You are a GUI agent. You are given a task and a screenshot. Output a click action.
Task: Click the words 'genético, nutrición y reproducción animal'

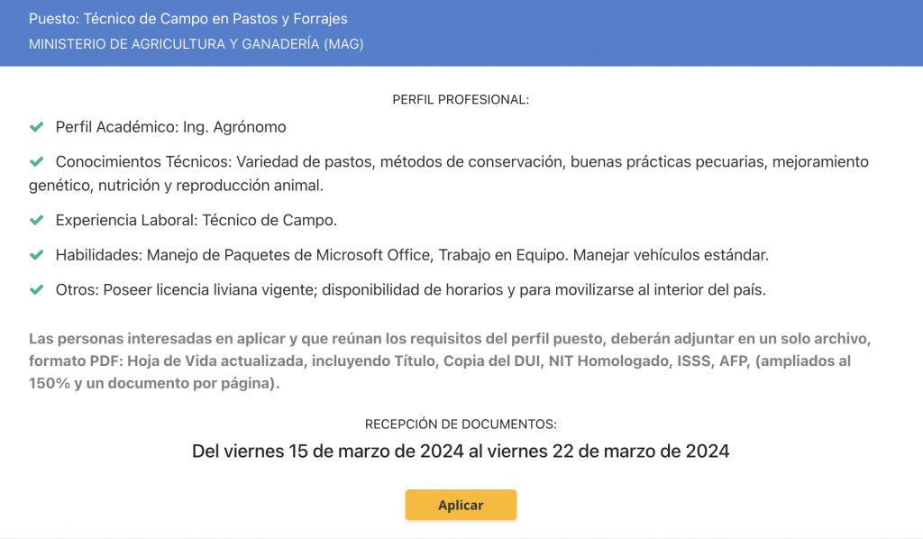(176, 186)
